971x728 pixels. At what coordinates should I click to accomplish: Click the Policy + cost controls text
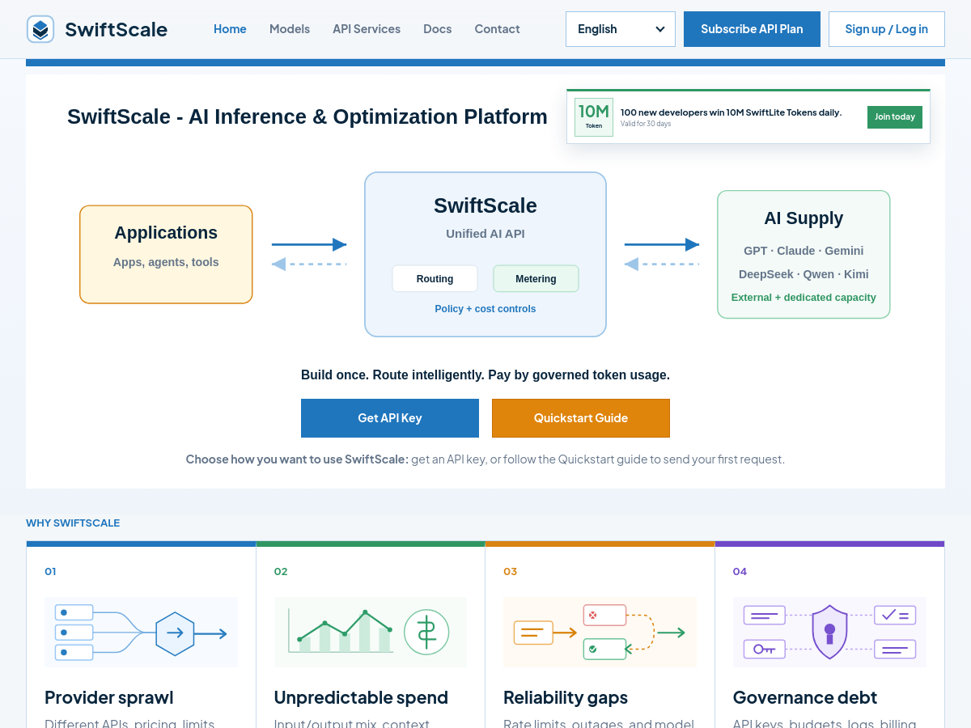485,309
